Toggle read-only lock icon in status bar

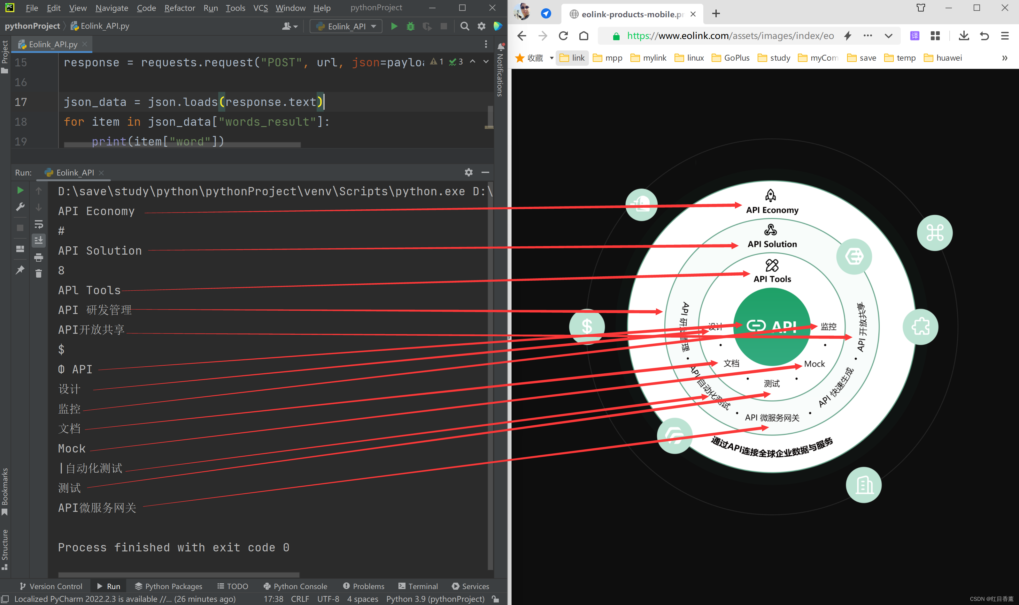pos(495,599)
